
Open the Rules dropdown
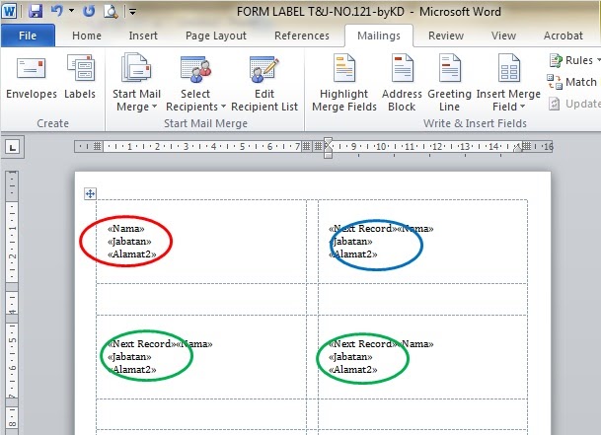[573, 60]
